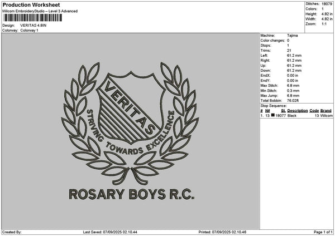Click the 'Last Saved: 07/09/2025 02.10.44' footer
Viewport: 335px width, 236px height.
[x=110, y=232]
